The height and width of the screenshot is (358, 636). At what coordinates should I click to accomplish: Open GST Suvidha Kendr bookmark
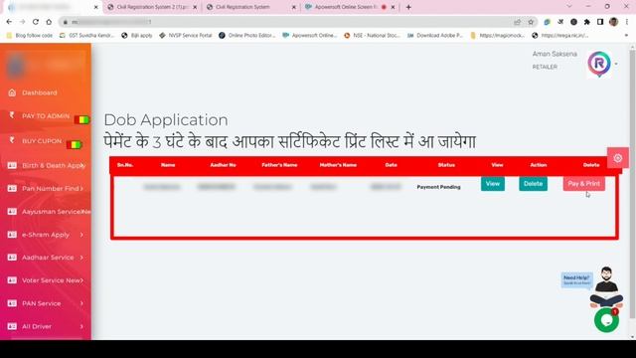tap(87, 36)
